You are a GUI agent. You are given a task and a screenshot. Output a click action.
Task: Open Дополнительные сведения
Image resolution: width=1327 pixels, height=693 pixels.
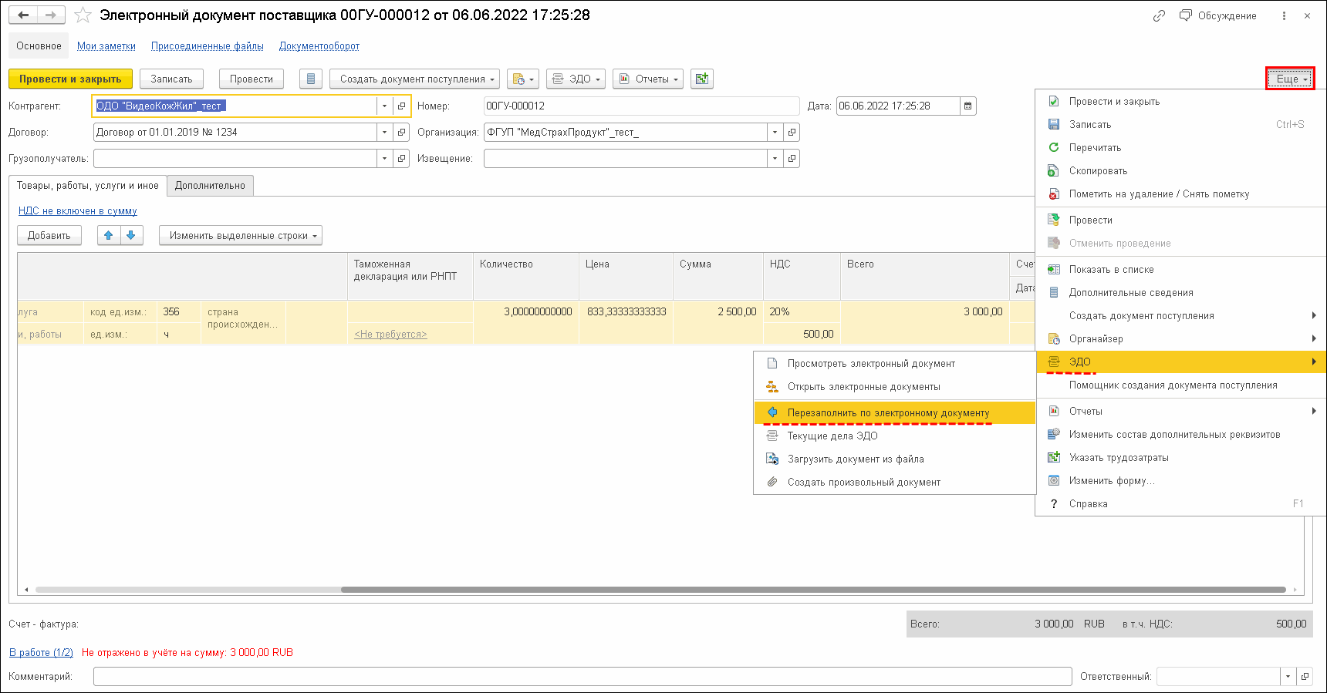[x=1180, y=292]
